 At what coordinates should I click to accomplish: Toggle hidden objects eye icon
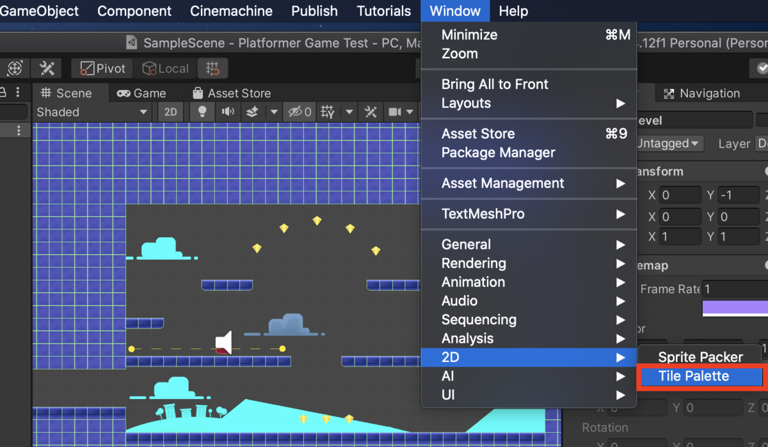pos(300,112)
